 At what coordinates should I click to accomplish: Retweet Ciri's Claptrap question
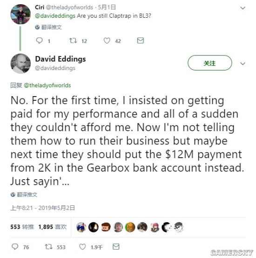(73, 41)
